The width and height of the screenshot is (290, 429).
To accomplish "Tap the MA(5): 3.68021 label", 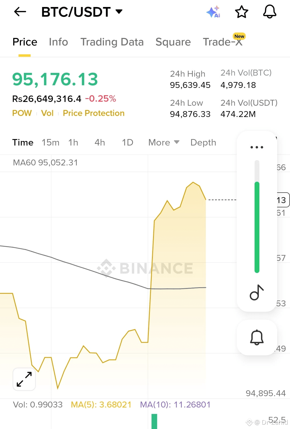I will click(x=101, y=405).
